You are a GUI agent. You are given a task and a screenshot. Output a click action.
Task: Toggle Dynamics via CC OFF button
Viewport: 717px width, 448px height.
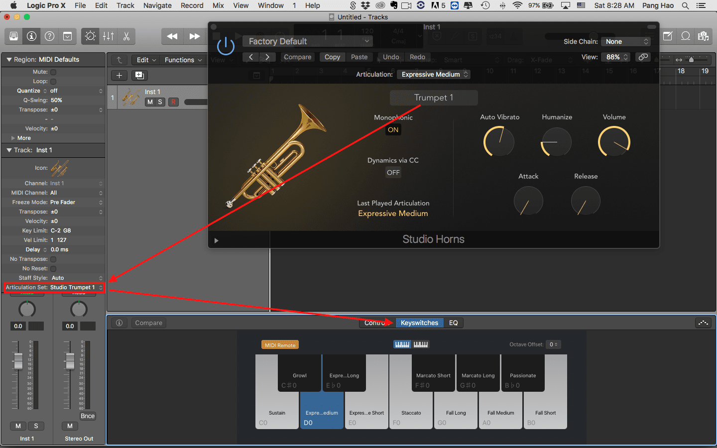pos(393,173)
